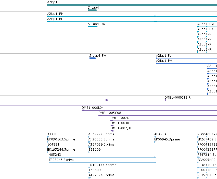Select clone DME1-005C08
The image size is (217, 179).
158,115
